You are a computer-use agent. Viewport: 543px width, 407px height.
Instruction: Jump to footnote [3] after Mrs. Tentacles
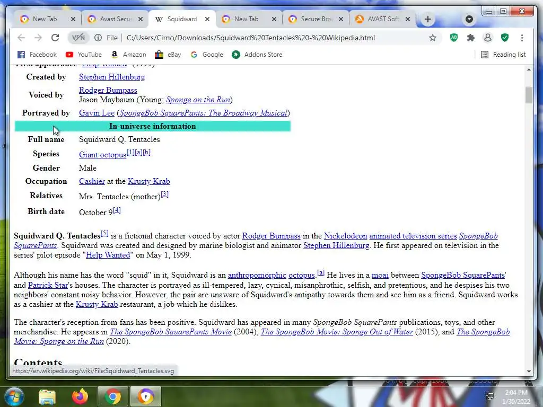coord(165,194)
